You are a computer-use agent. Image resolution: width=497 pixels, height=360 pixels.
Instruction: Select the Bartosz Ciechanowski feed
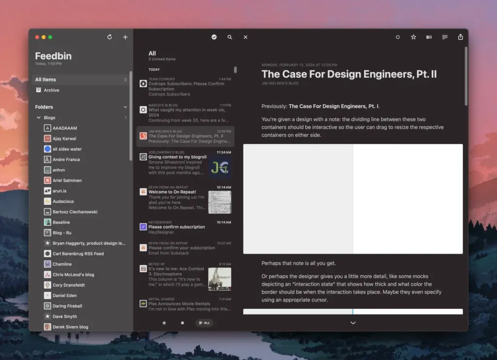(85, 212)
